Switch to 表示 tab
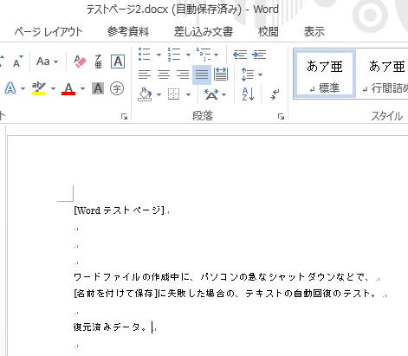The width and height of the screenshot is (408, 356). (x=314, y=31)
